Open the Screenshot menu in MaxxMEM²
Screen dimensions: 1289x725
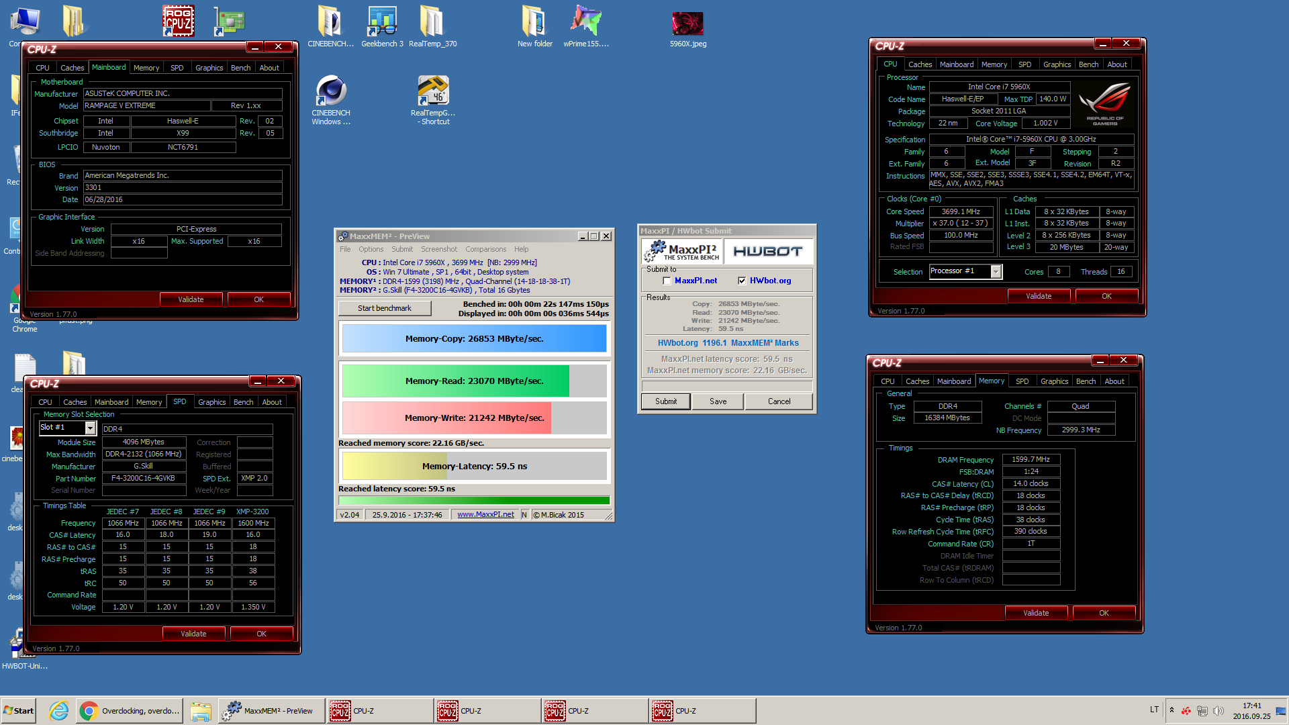click(x=438, y=249)
